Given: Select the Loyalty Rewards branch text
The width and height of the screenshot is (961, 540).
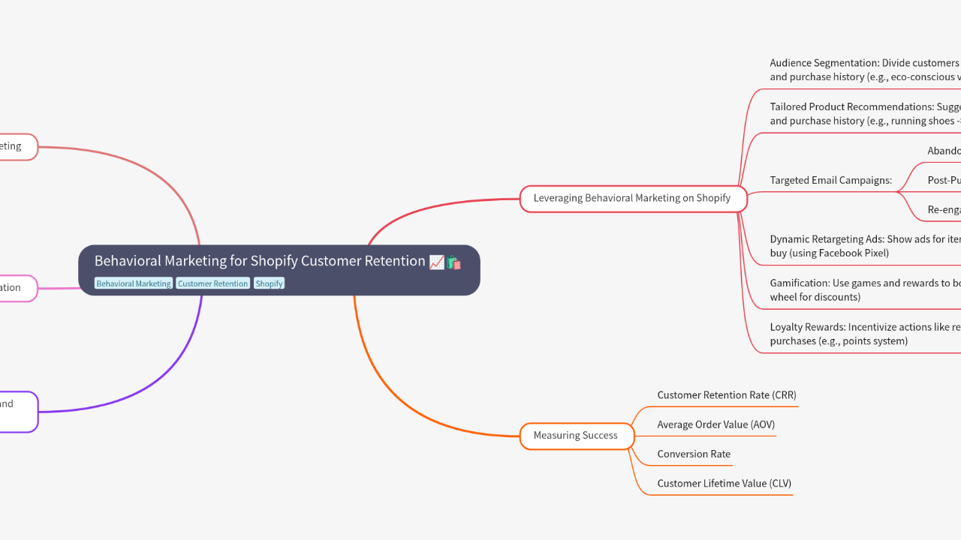Looking at the screenshot, I should 865,334.
